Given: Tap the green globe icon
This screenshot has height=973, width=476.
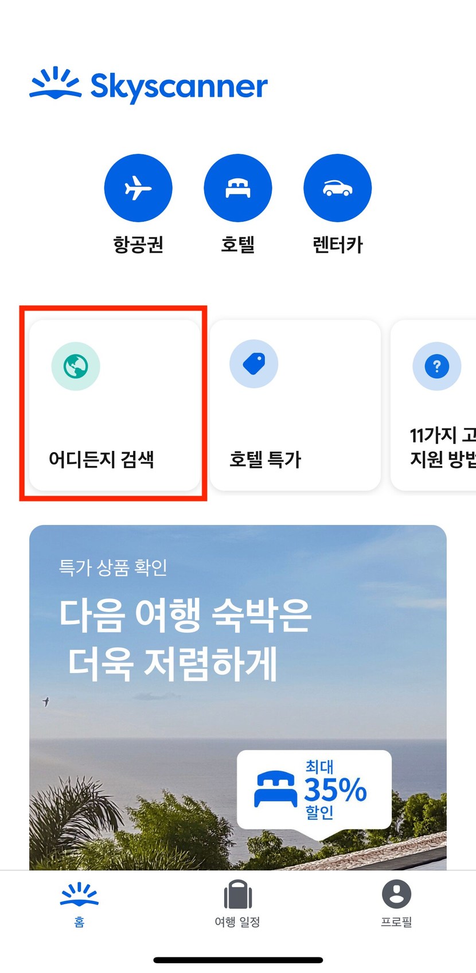Looking at the screenshot, I should [x=76, y=366].
